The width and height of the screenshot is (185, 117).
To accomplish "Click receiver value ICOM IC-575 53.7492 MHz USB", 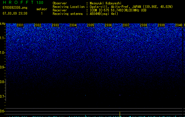I will (118, 10).
